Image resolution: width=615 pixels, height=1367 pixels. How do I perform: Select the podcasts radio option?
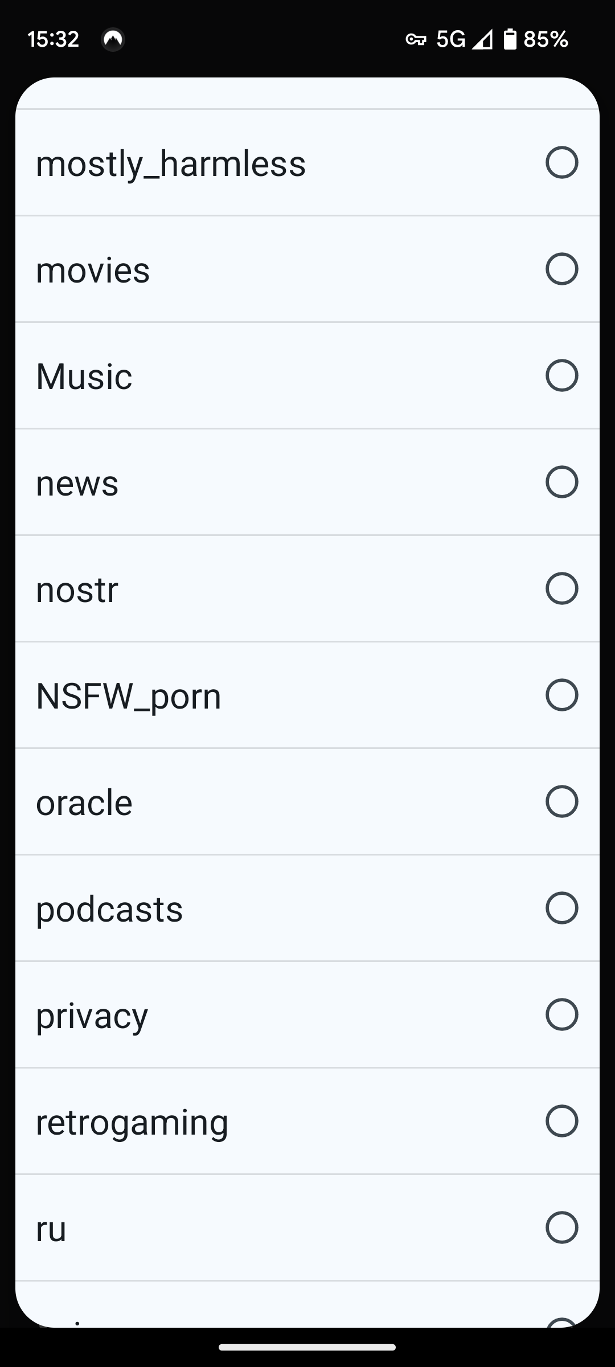(561, 908)
